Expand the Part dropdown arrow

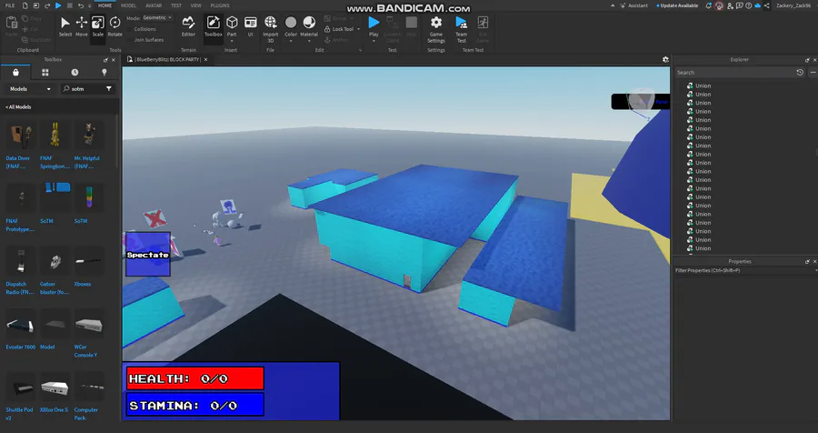click(x=232, y=41)
